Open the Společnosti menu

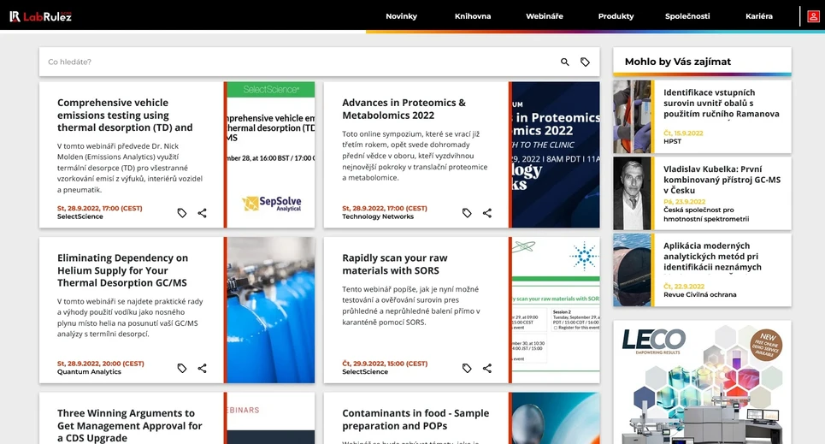tap(687, 16)
